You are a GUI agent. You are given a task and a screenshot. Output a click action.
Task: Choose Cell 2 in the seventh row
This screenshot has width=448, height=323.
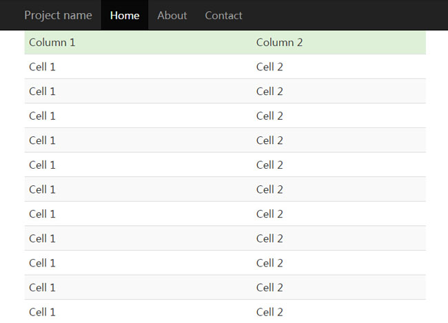269,213
